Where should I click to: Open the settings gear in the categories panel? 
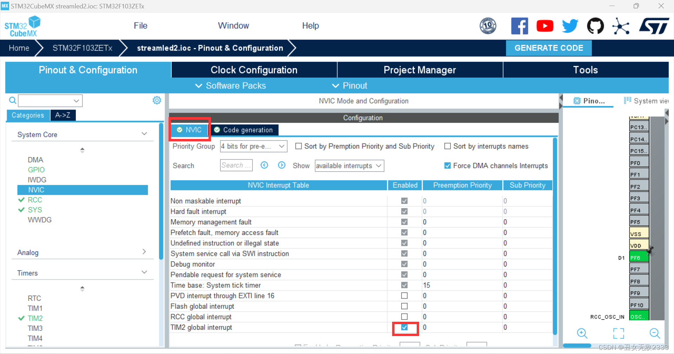coord(157,100)
